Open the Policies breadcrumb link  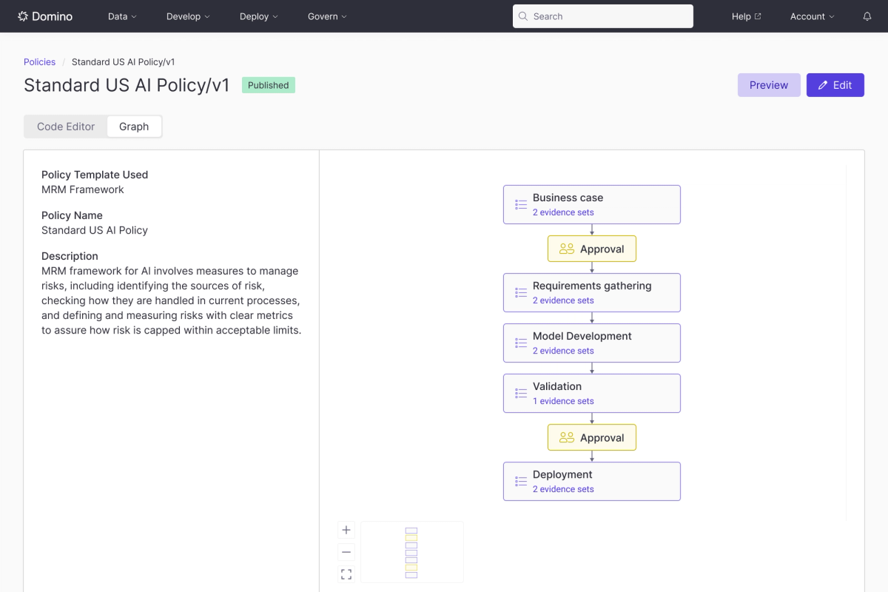39,61
